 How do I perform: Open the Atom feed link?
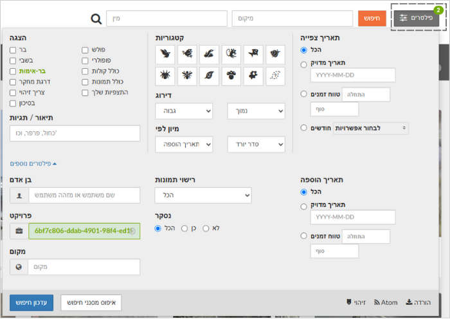click(x=386, y=302)
